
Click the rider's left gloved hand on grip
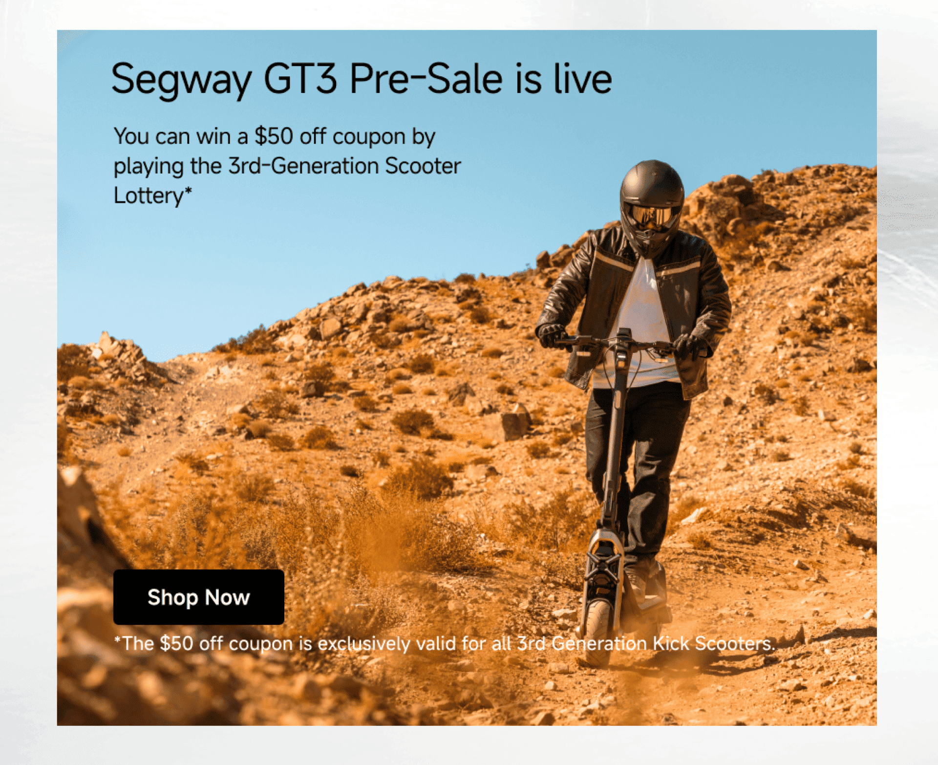click(690, 346)
